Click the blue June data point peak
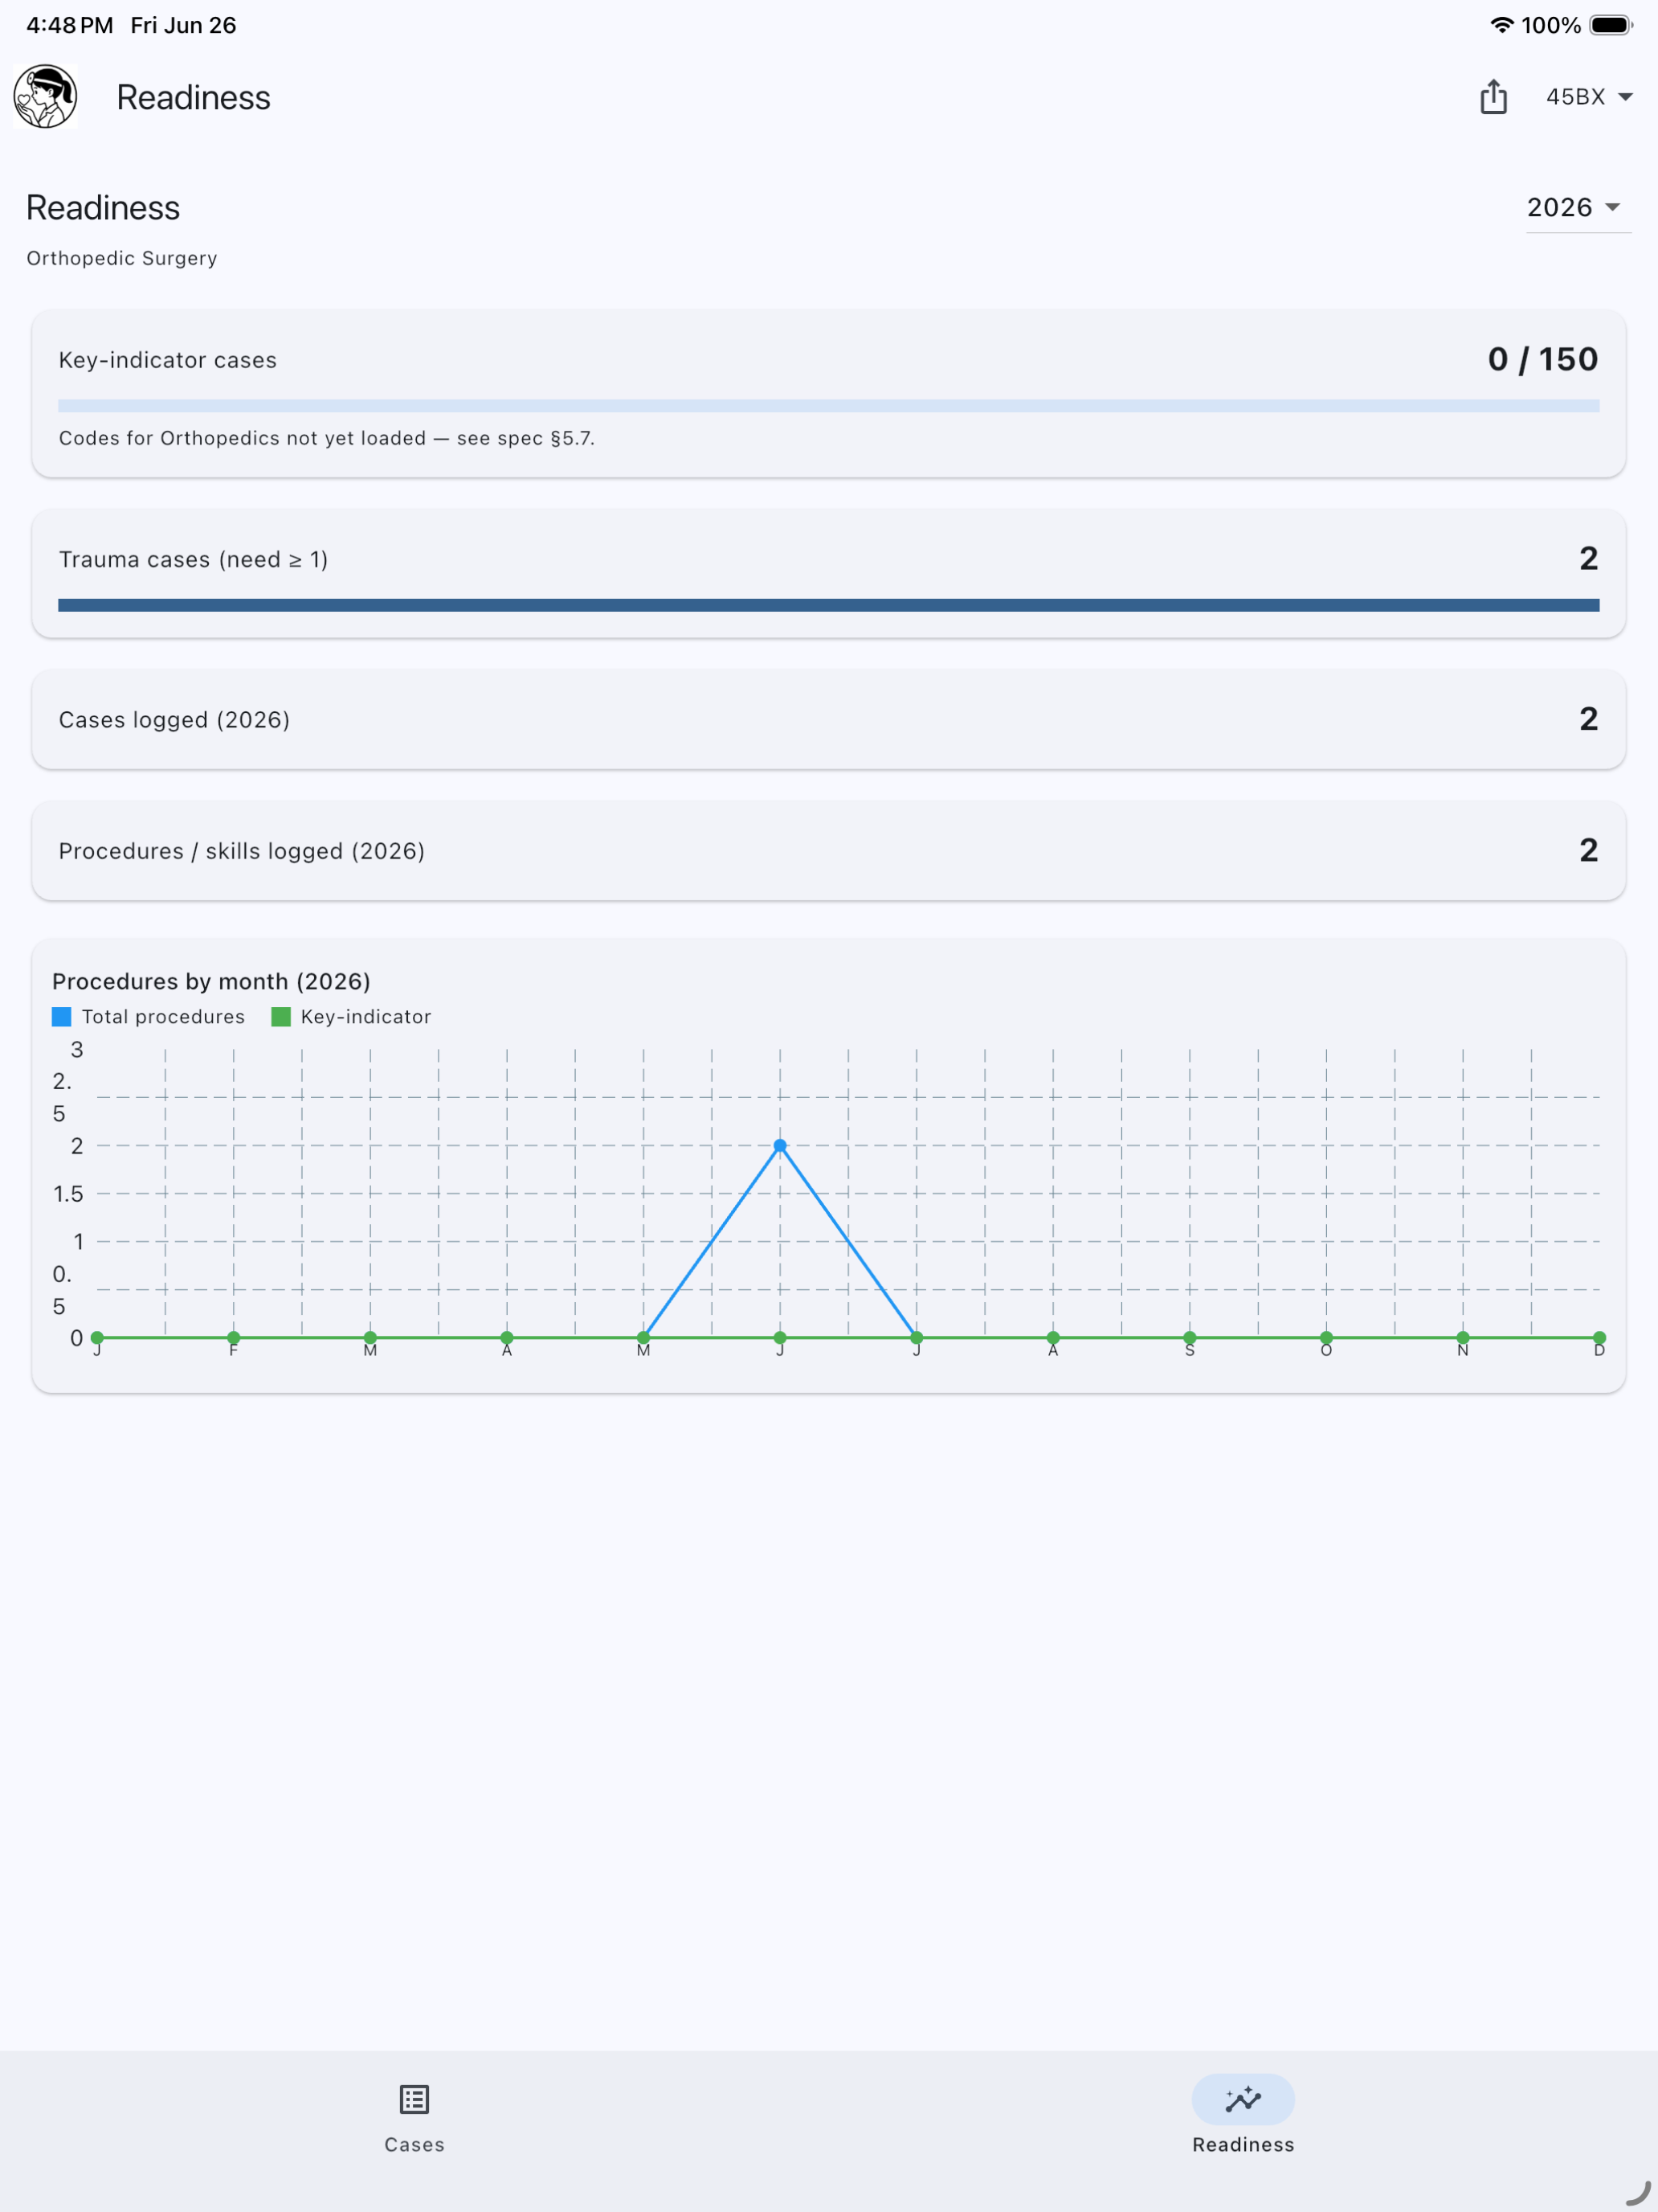Image resolution: width=1658 pixels, height=2212 pixels. pos(781,1146)
